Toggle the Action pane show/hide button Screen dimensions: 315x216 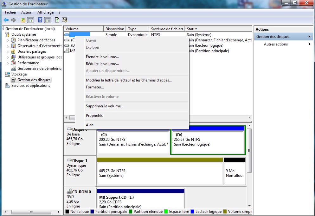click(48, 20)
